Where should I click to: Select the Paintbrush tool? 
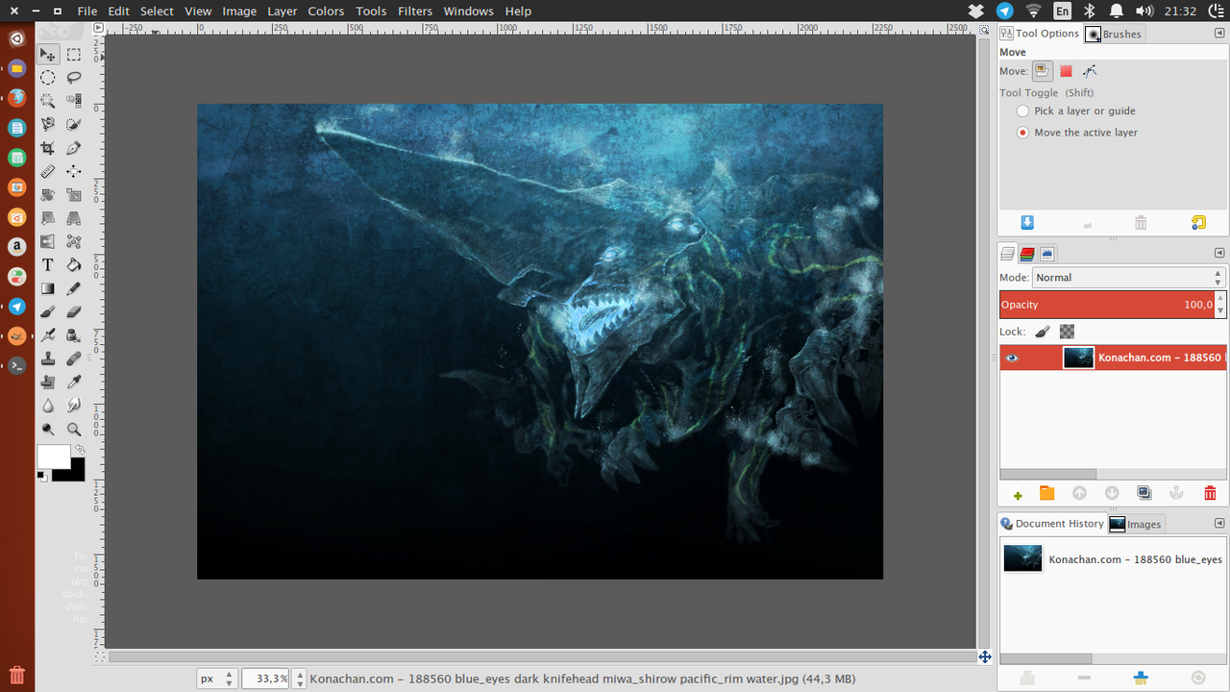point(47,311)
